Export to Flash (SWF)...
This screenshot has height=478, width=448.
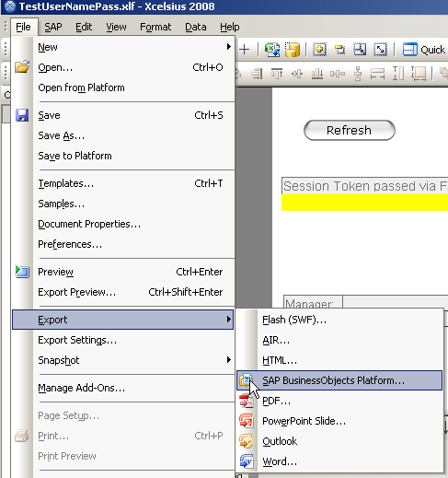339,320
